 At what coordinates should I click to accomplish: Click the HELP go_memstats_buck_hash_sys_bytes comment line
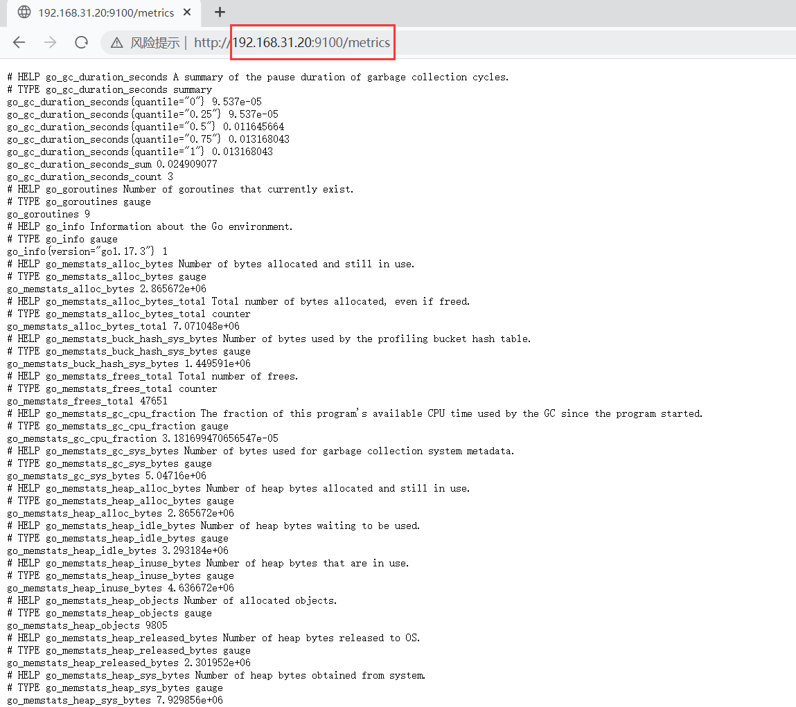(269, 339)
